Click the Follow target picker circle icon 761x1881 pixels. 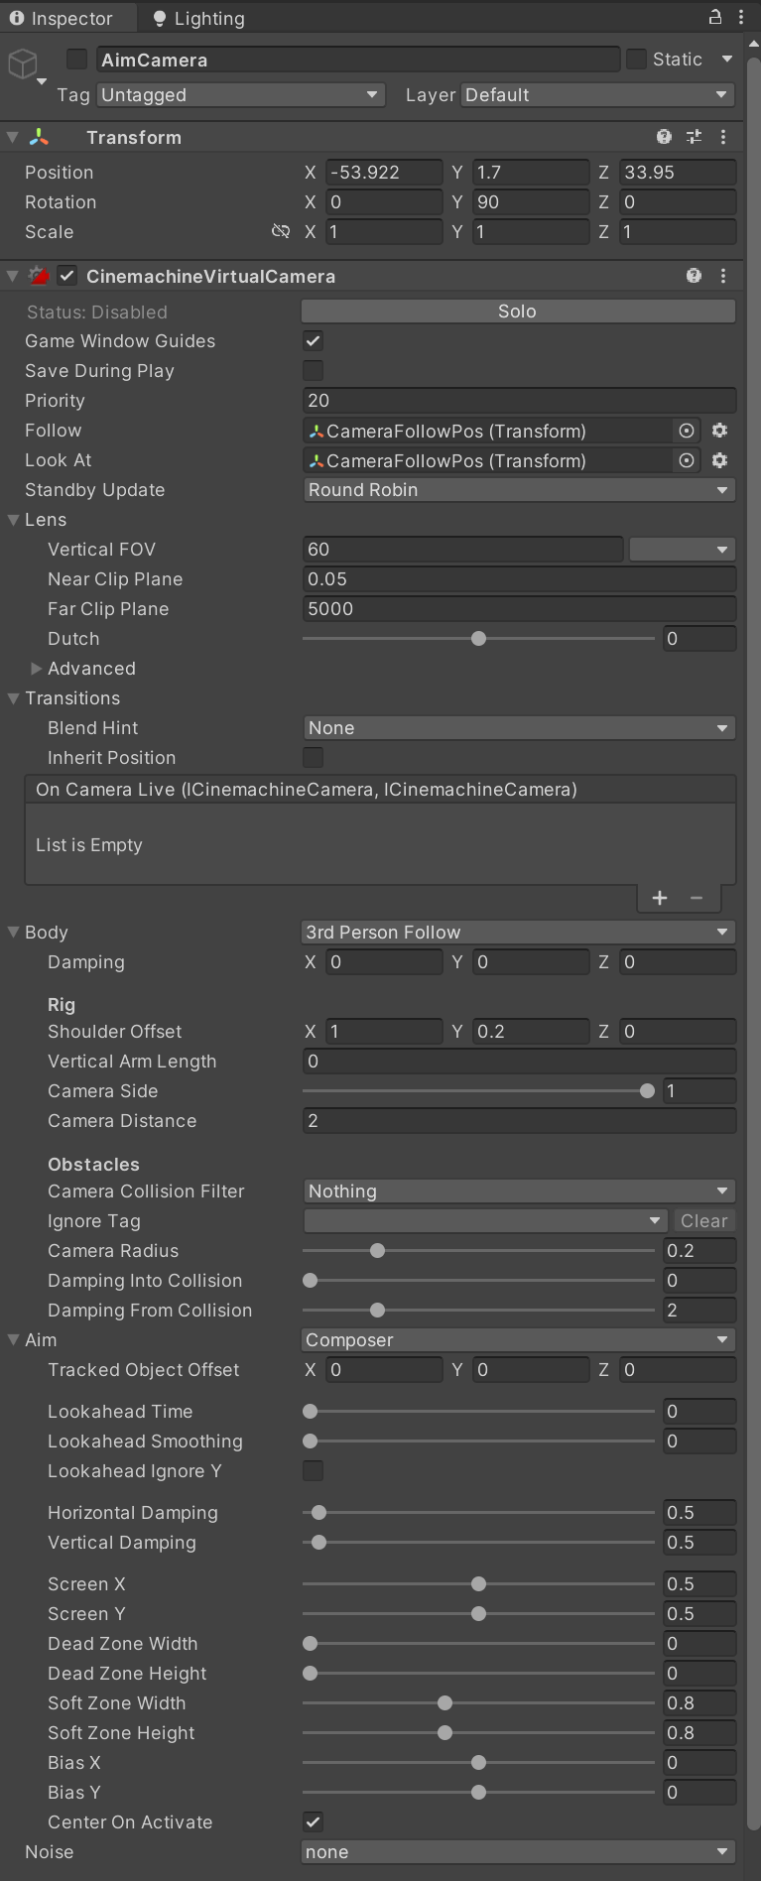tap(686, 431)
